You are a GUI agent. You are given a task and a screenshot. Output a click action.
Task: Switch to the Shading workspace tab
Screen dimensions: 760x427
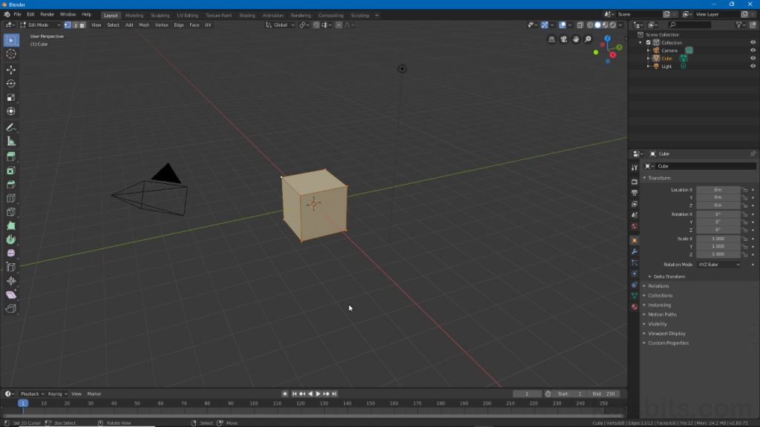[x=246, y=15]
